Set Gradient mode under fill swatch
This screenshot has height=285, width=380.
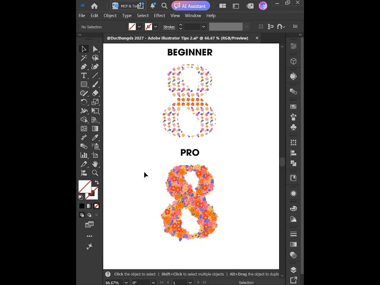[x=89, y=206]
